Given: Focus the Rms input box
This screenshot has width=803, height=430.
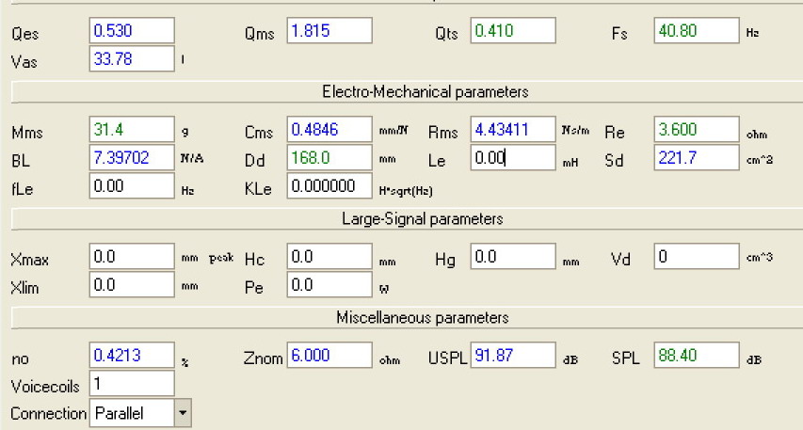Looking at the screenshot, I should point(511,129).
